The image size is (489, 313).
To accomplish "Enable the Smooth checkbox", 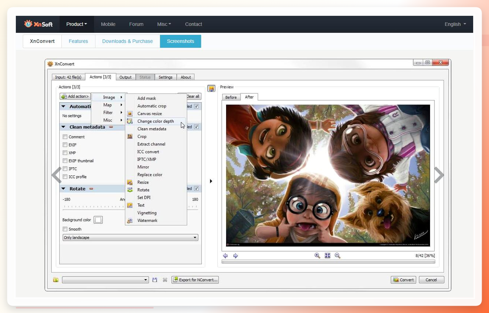I will tap(65, 229).
